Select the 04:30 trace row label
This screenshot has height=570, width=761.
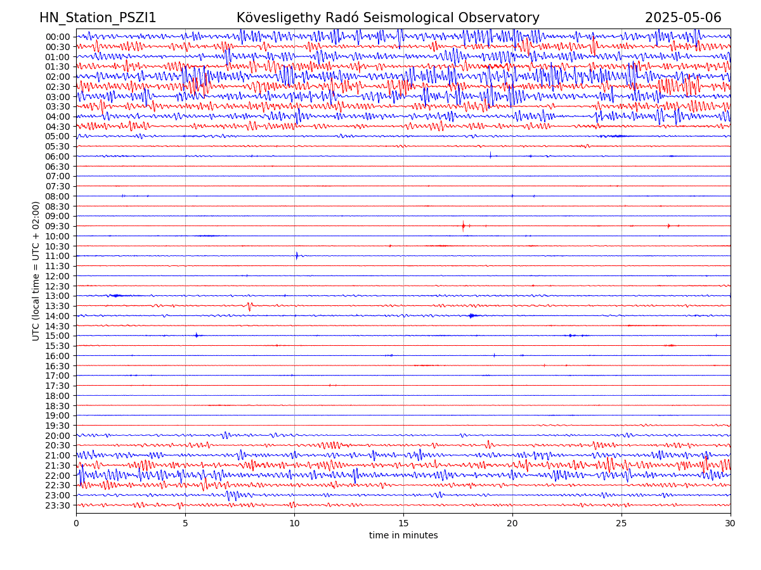(x=58, y=127)
